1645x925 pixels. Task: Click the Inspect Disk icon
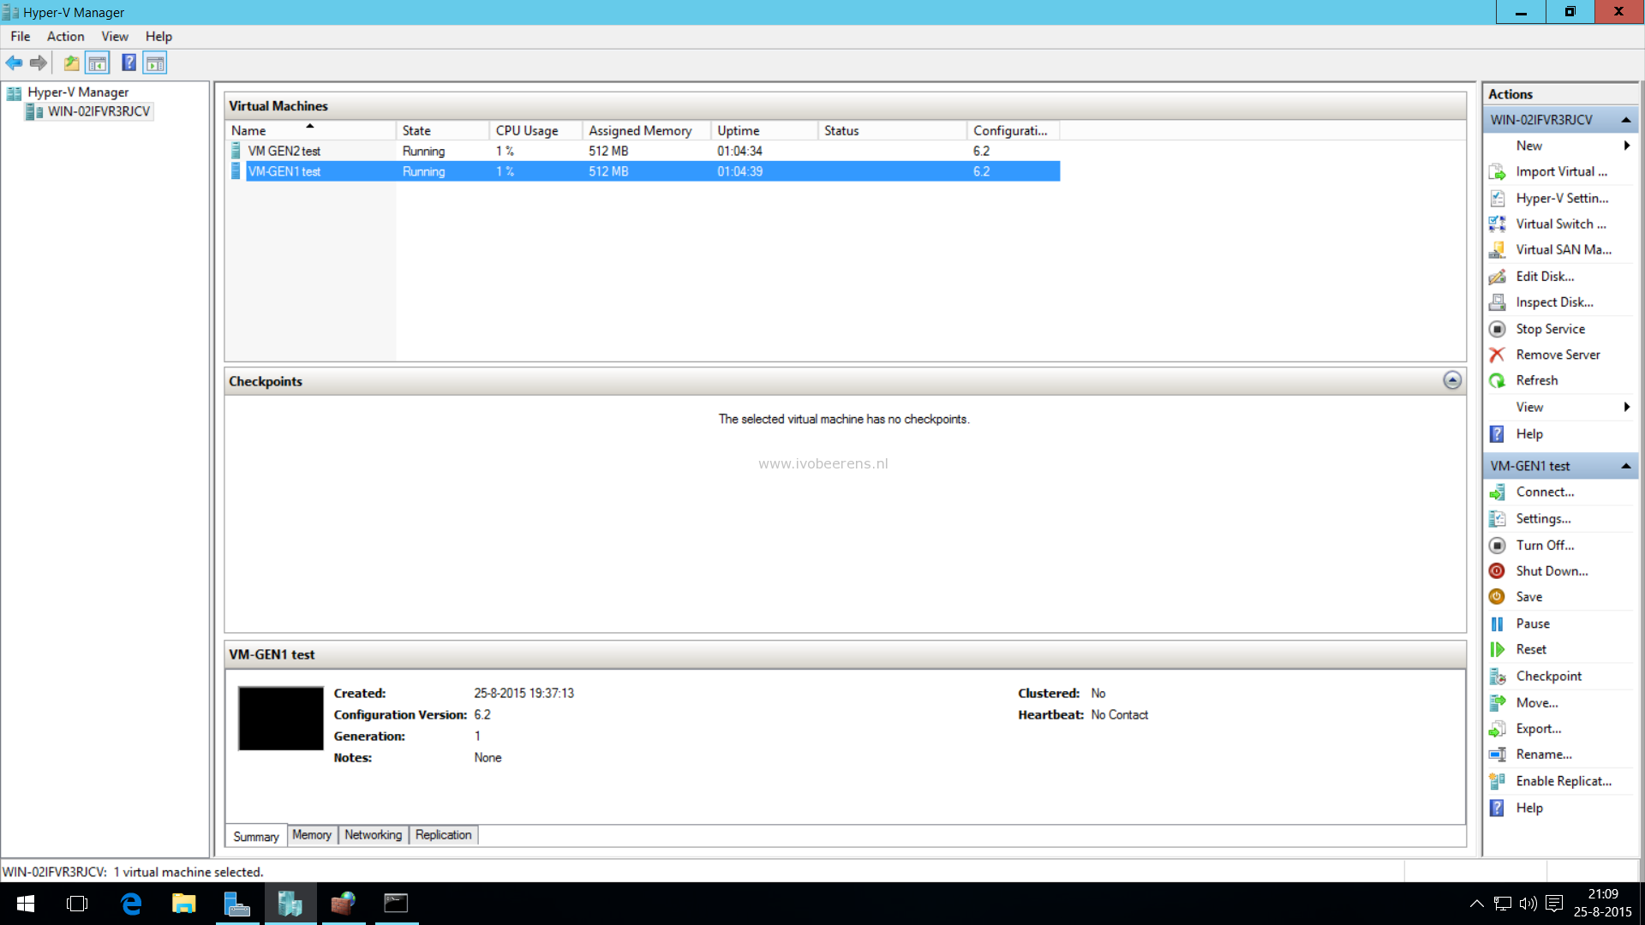tap(1497, 302)
